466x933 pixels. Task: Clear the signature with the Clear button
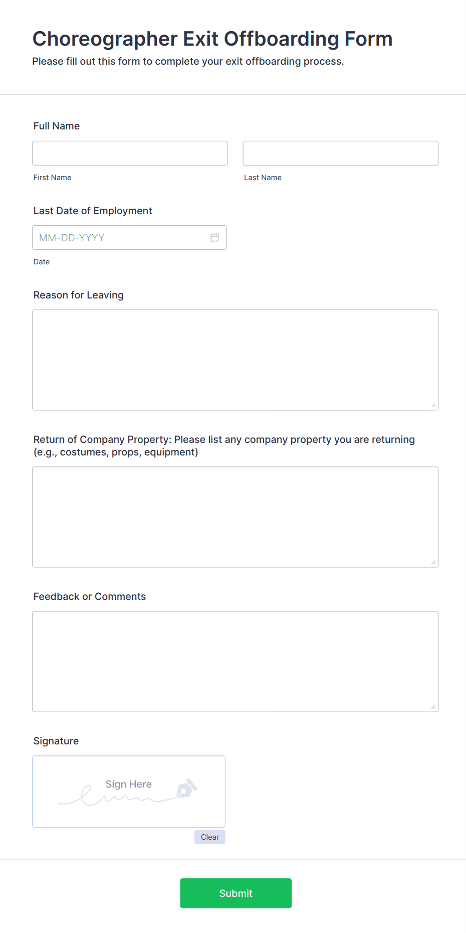210,837
